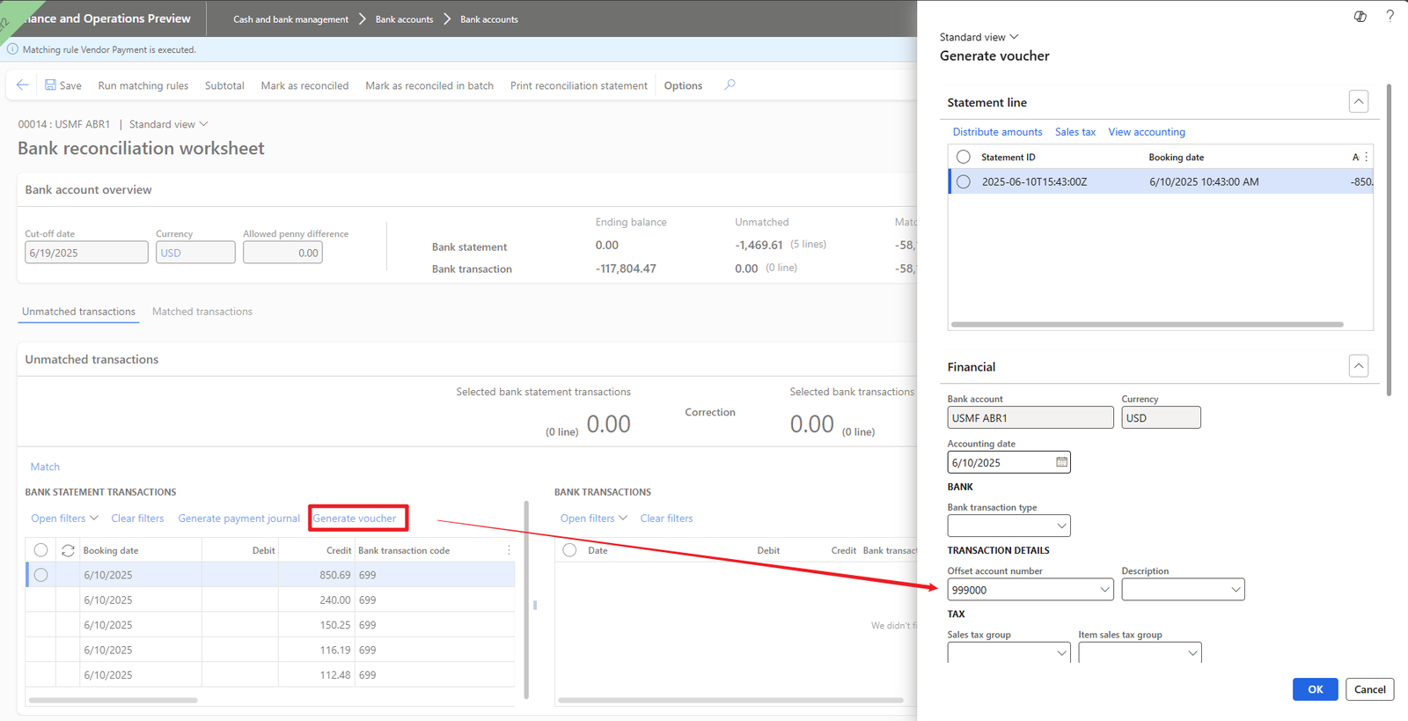Screen dimensions: 1408x721
Task: Click the Cancel button
Action: 1369,689
